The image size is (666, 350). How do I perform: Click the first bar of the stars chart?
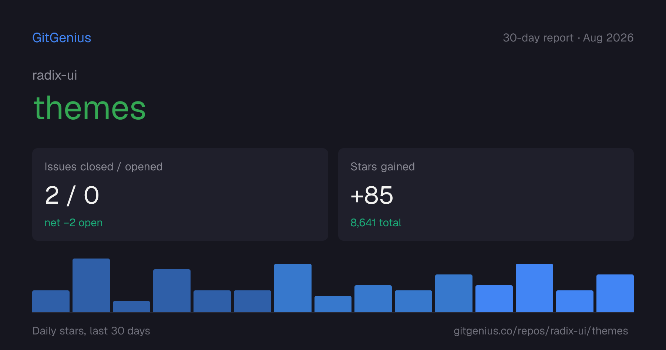pyautogui.click(x=51, y=301)
